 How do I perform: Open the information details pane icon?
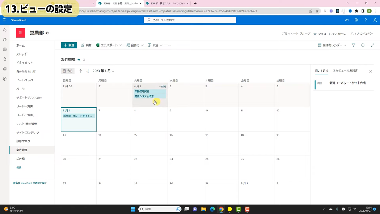[x=363, y=45]
